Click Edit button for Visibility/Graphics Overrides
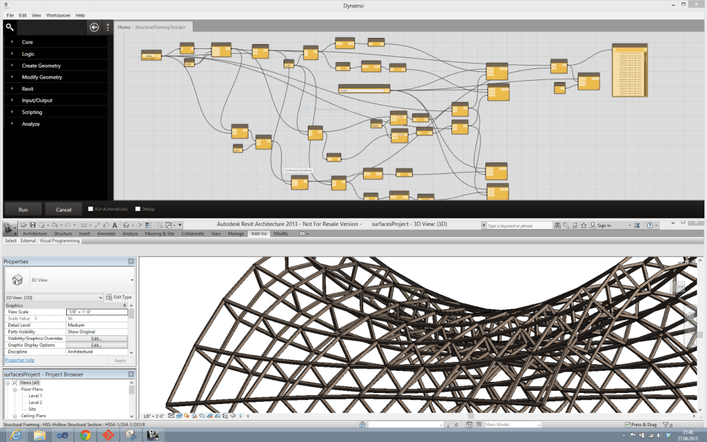The width and height of the screenshot is (707, 442). [97, 338]
